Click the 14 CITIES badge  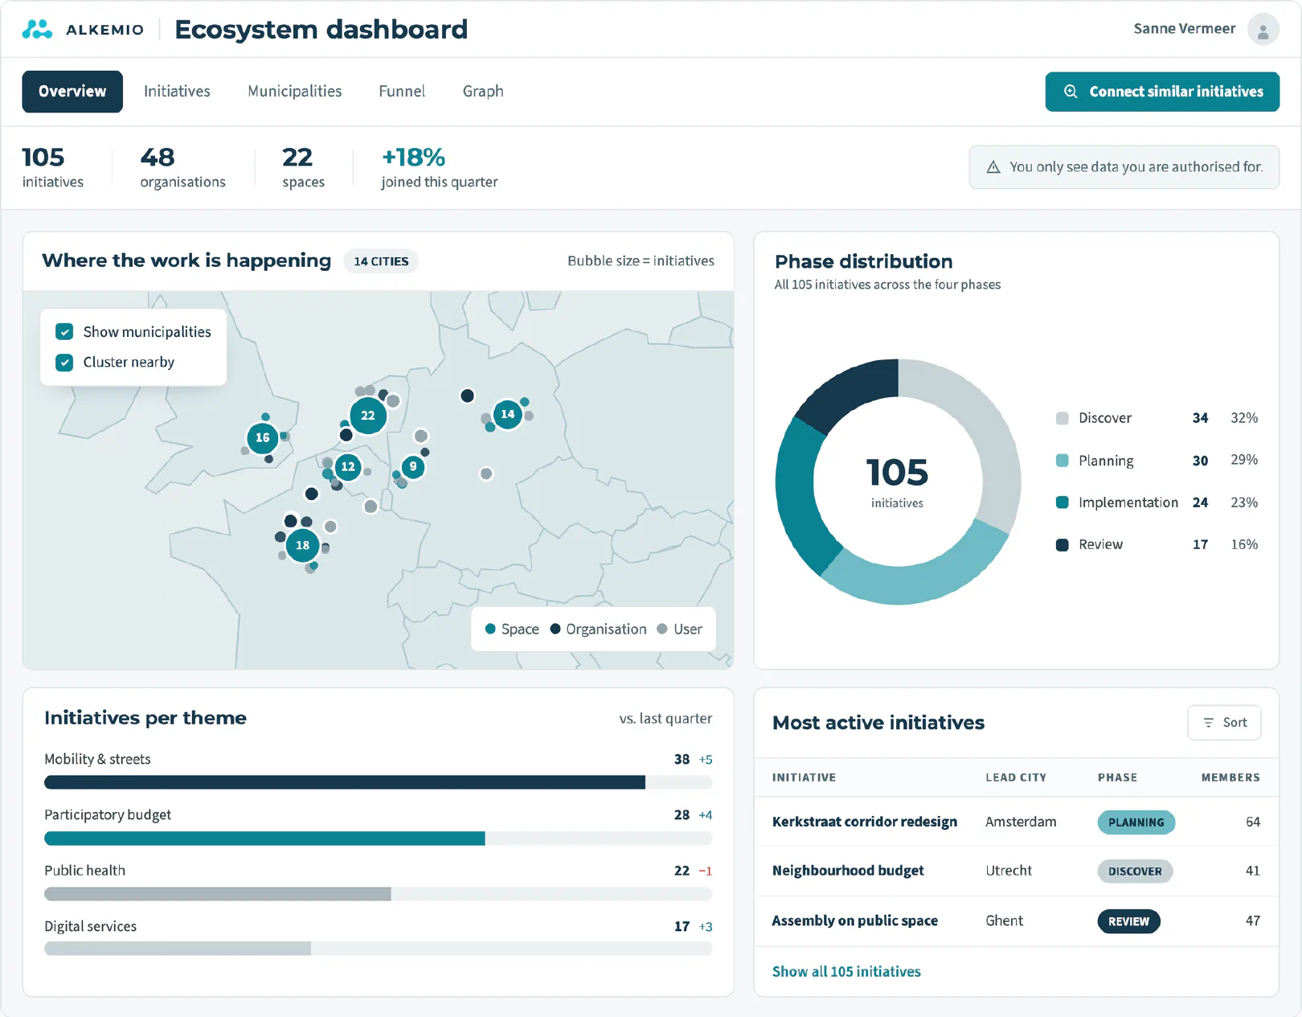381,261
